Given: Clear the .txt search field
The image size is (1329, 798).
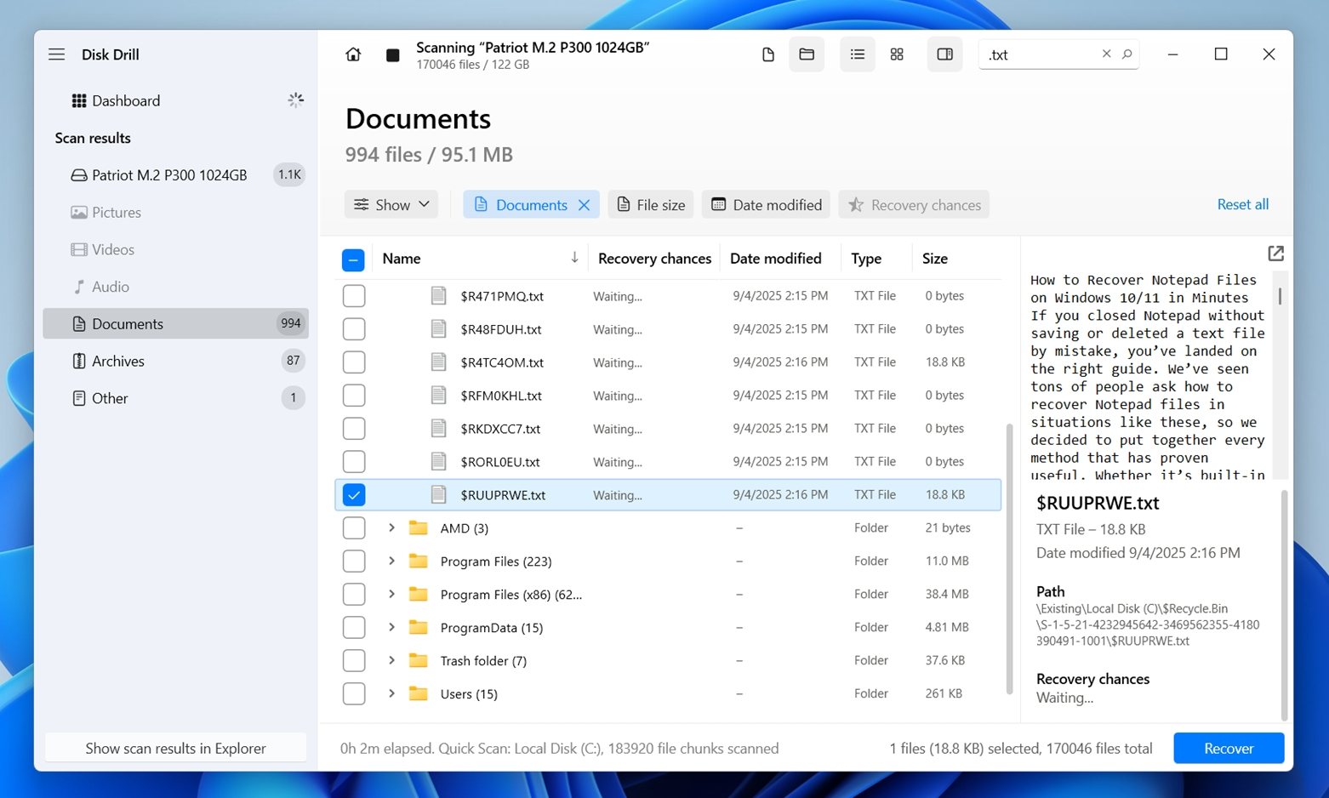Looking at the screenshot, I should click(1106, 54).
